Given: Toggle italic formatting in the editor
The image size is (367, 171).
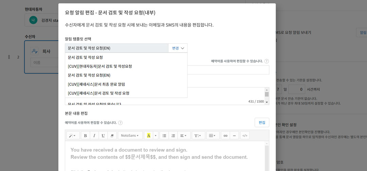Looking at the screenshot, I should pos(94,135).
